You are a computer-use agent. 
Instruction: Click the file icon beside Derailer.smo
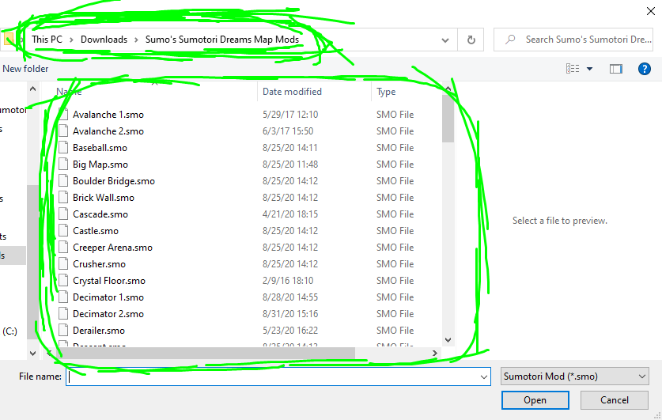pos(63,331)
